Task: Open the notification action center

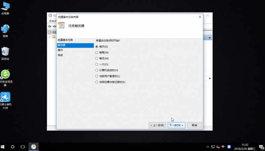Action: click(261, 147)
